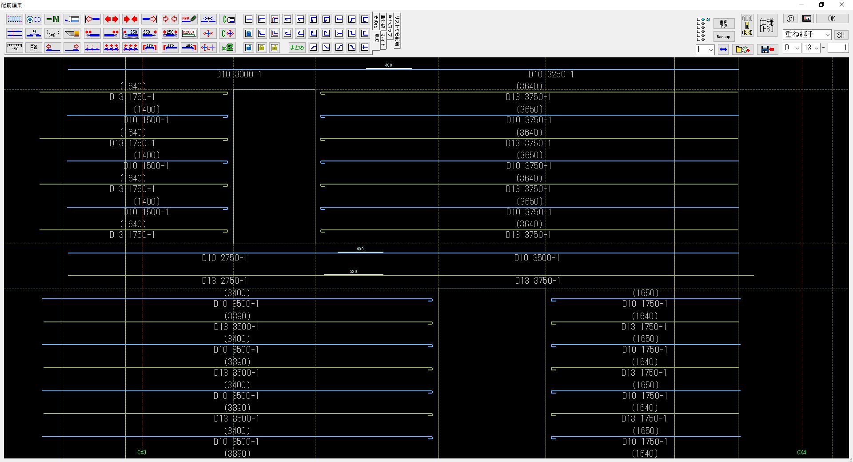Switch to the リストから配筋 tab

tap(397, 30)
